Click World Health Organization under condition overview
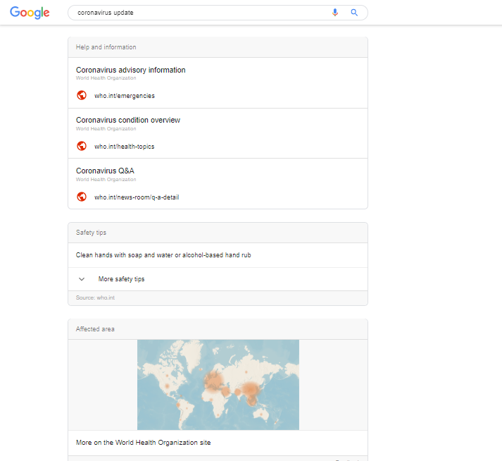Image resolution: width=502 pixels, height=461 pixels. click(106, 128)
